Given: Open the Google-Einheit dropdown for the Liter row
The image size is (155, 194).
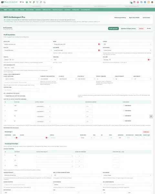Looking at the screenshot, I should click(x=43, y=106).
